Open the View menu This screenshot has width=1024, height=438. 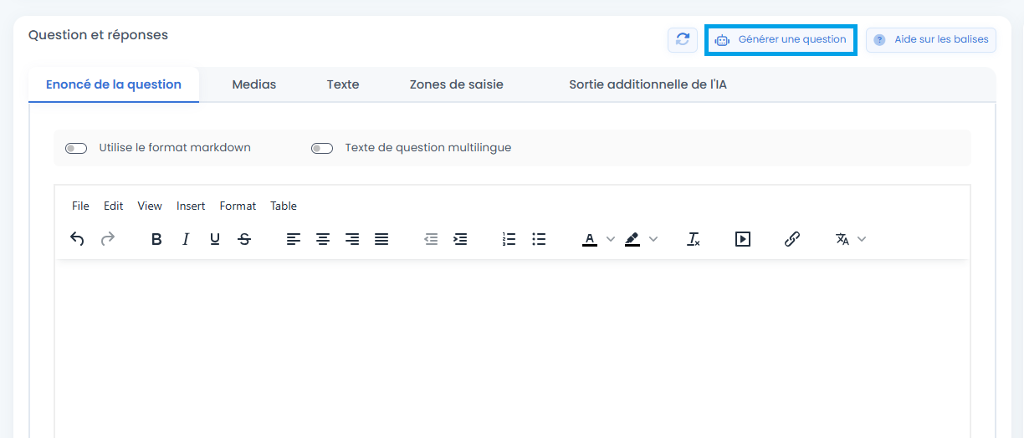tap(150, 206)
